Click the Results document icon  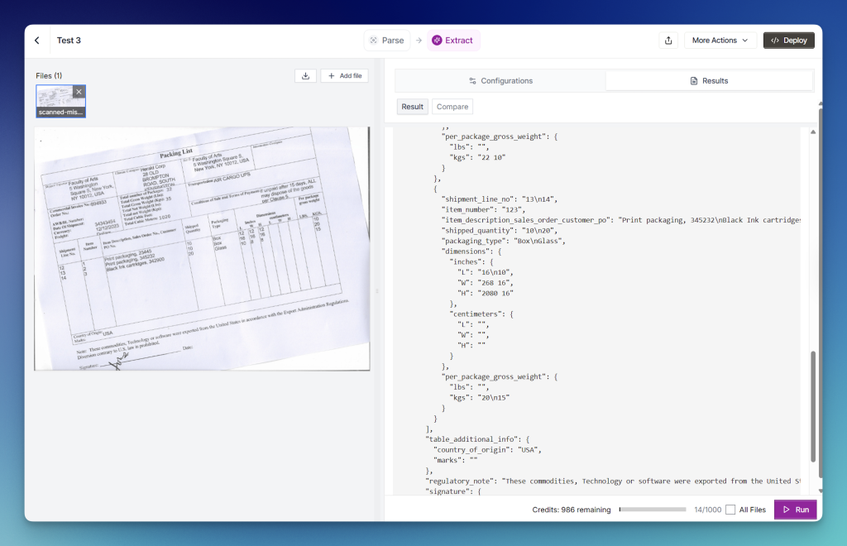(x=694, y=81)
